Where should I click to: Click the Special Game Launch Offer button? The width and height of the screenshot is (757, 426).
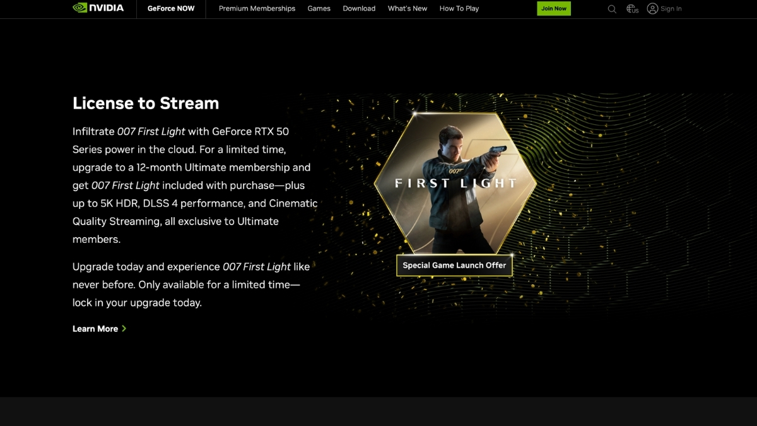454,265
